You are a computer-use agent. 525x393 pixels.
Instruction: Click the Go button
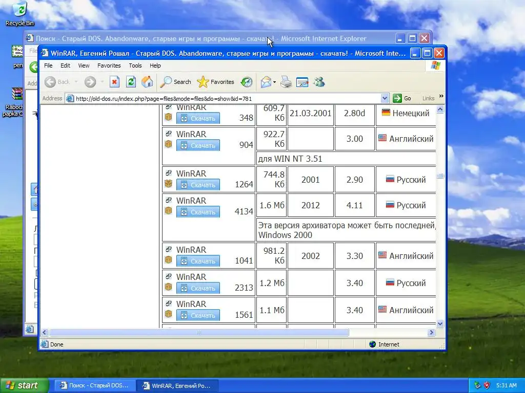(402, 98)
